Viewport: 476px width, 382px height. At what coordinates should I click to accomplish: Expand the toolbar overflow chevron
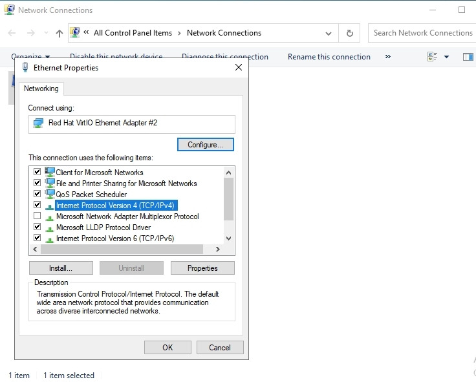point(388,57)
